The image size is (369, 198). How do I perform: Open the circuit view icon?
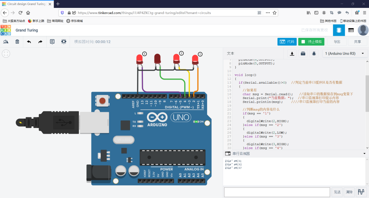[x=339, y=30]
